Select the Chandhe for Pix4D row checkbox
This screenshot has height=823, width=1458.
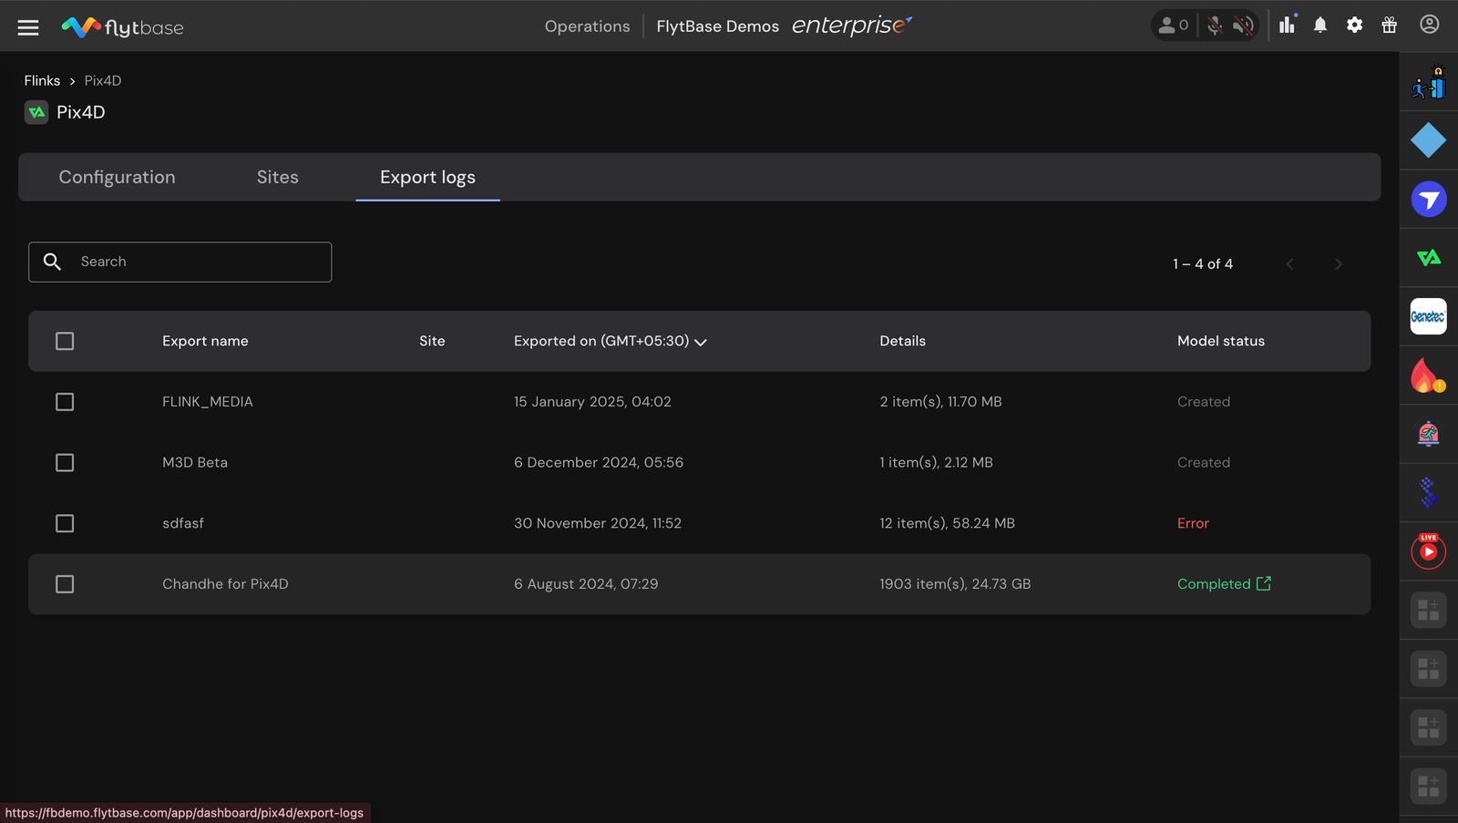[x=65, y=584]
